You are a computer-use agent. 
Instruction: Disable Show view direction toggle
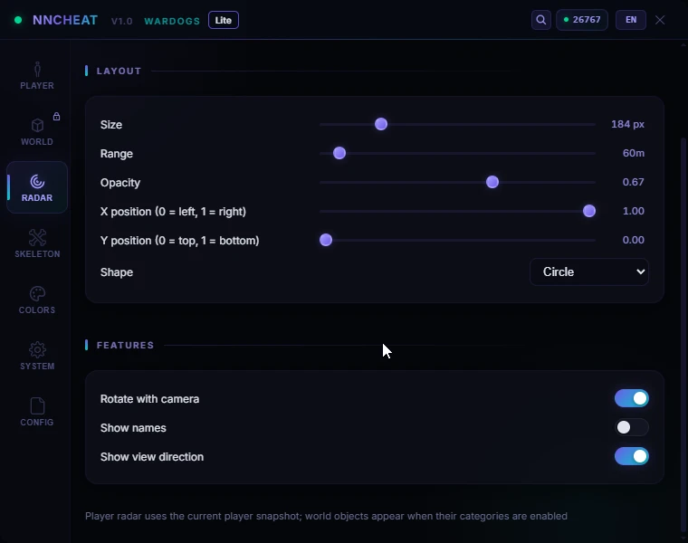631,456
